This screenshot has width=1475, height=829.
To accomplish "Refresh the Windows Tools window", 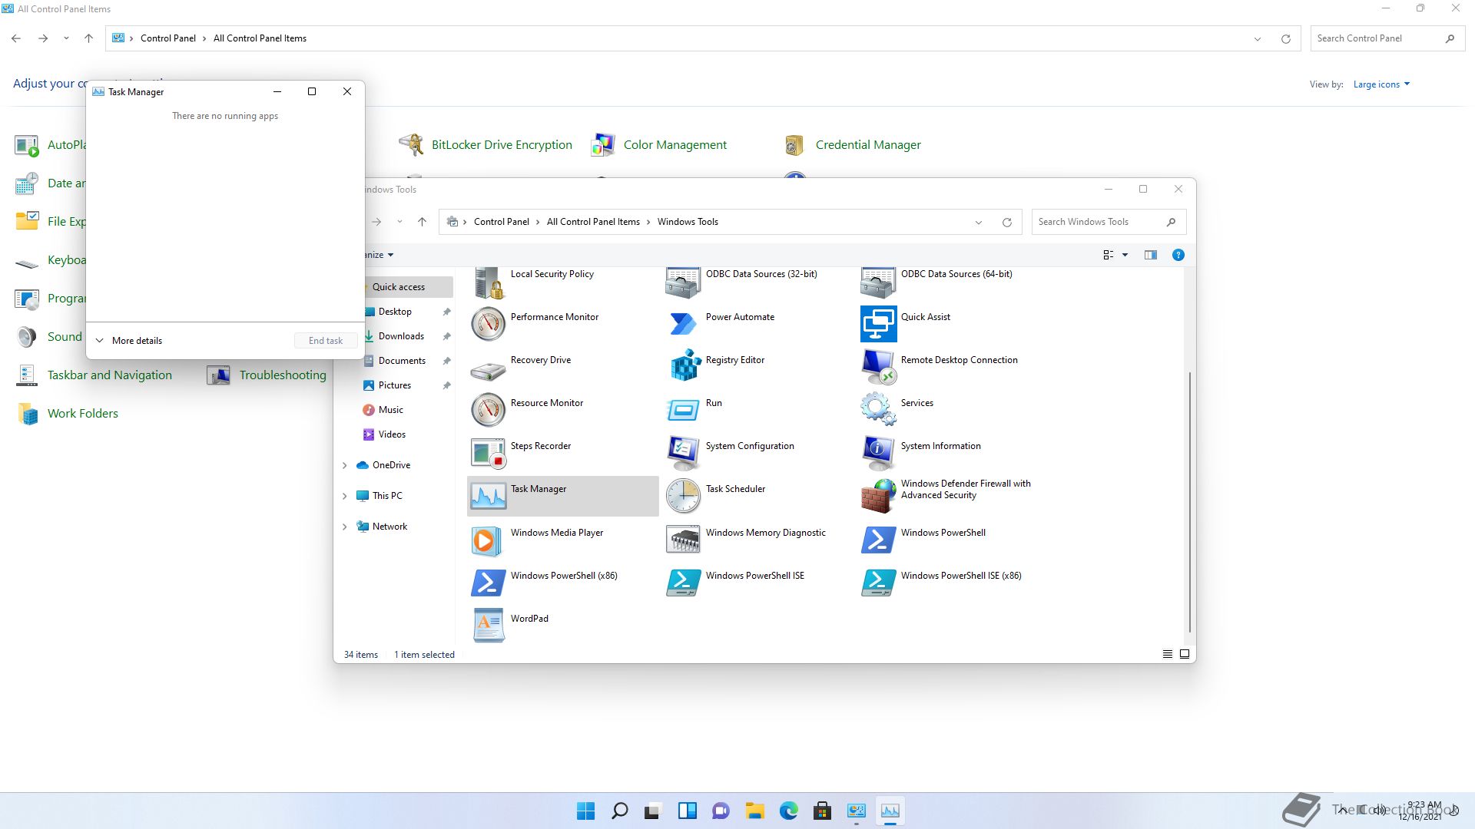I will coord(1006,223).
